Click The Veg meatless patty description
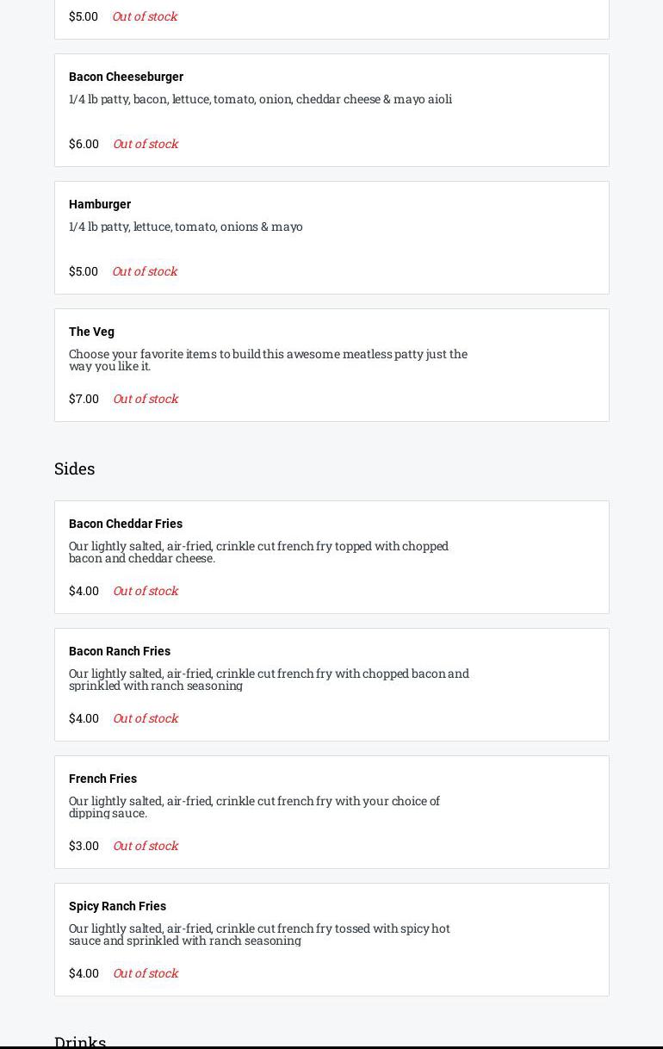This screenshot has height=1049, width=663. pos(268,360)
